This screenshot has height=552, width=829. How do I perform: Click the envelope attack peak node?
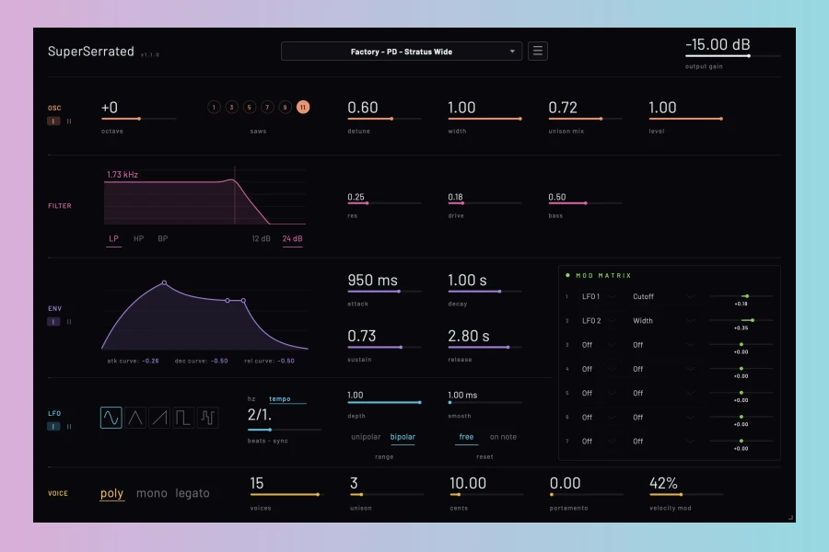pos(165,283)
